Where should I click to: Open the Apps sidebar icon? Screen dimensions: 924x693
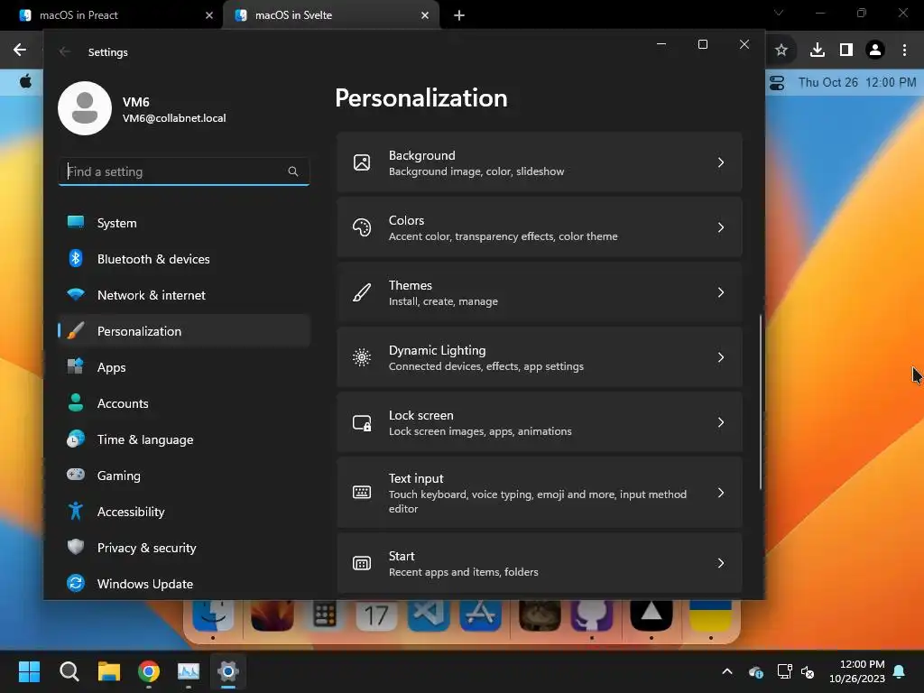(76, 366)
